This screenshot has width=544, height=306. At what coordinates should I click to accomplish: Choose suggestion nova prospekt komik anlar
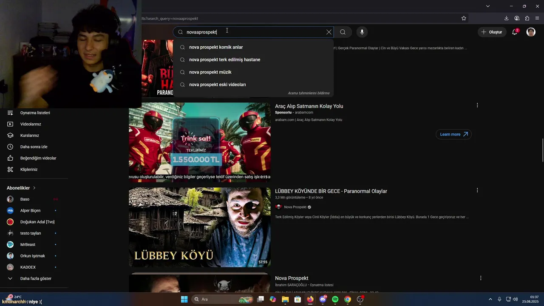tap(253, 47)
